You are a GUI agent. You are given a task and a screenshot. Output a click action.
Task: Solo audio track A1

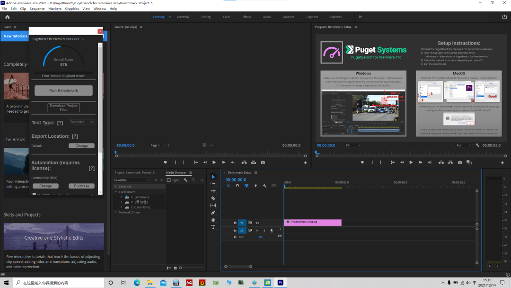point(264,231)
